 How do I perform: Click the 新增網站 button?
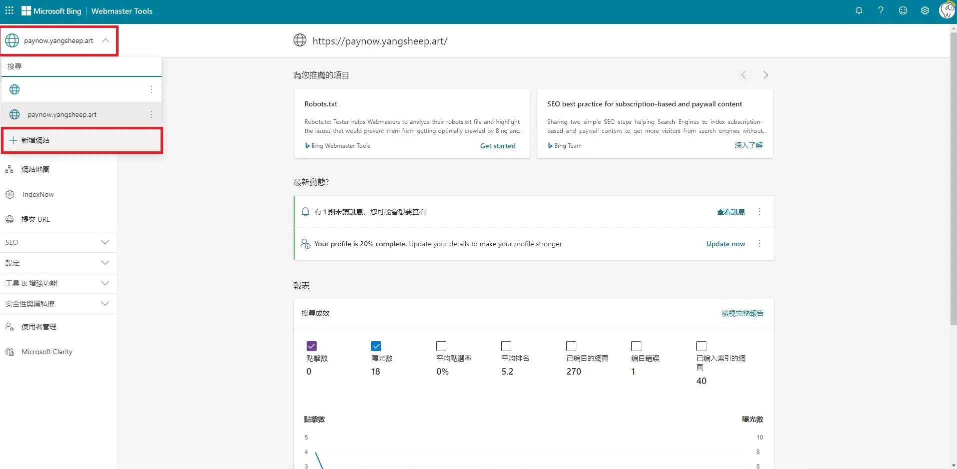click(82, 140)
